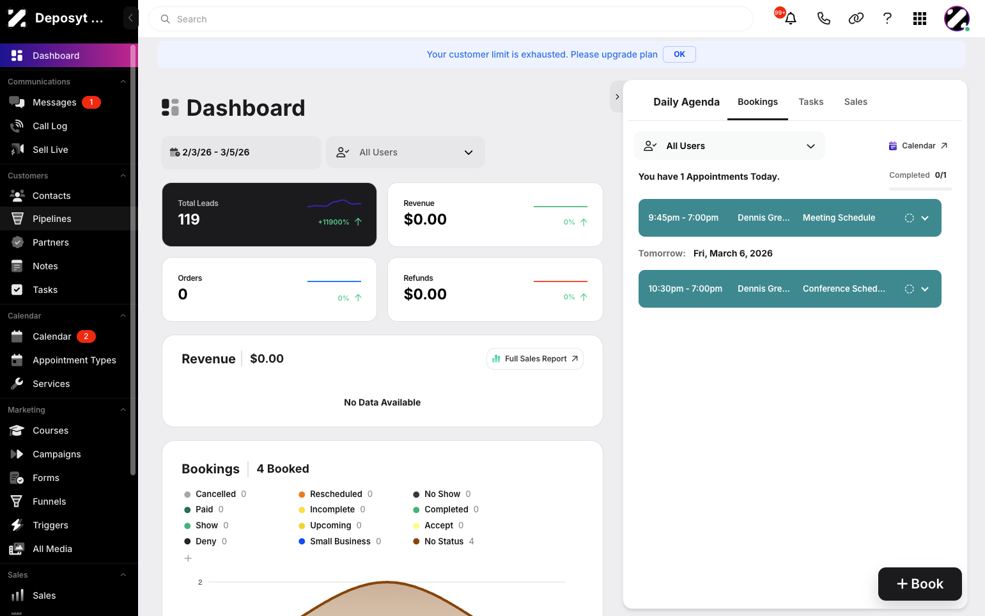The image size is (985, 616).
Task: Open the apps grid icon
Action: click(920, 19)
